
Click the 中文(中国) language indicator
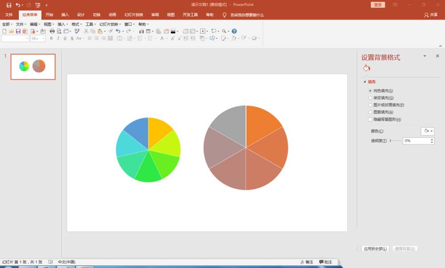coord(67,262)
